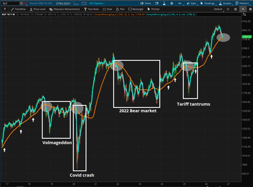Click the R: 66.53 range value
Screen dimensions: 253x187
click(x=88, y=15)
